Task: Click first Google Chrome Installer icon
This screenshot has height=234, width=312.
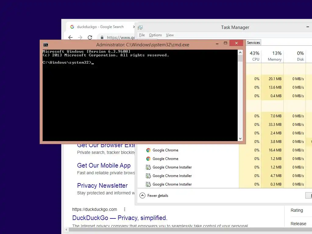Action: tap(148, 167)
